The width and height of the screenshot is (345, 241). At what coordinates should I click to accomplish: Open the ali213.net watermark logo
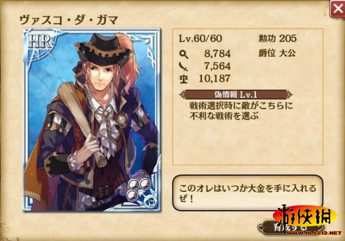[307, 220]
